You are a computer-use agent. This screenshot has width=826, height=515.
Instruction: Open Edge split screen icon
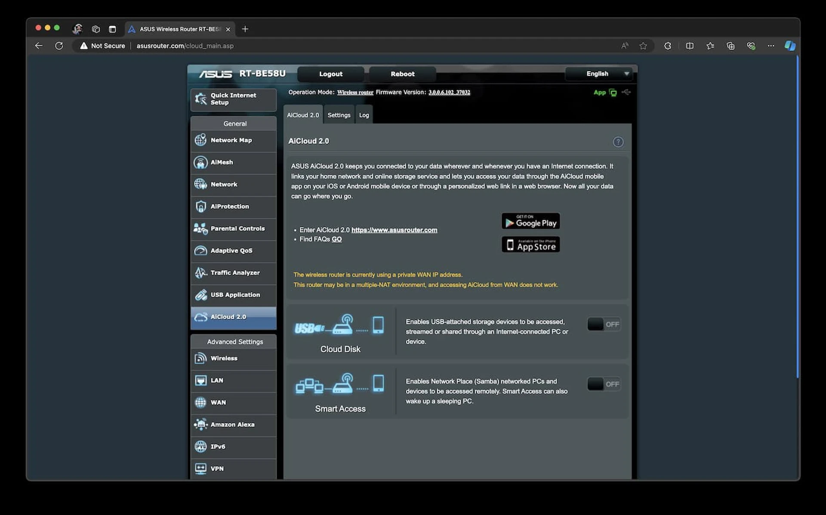click(690, 46)
